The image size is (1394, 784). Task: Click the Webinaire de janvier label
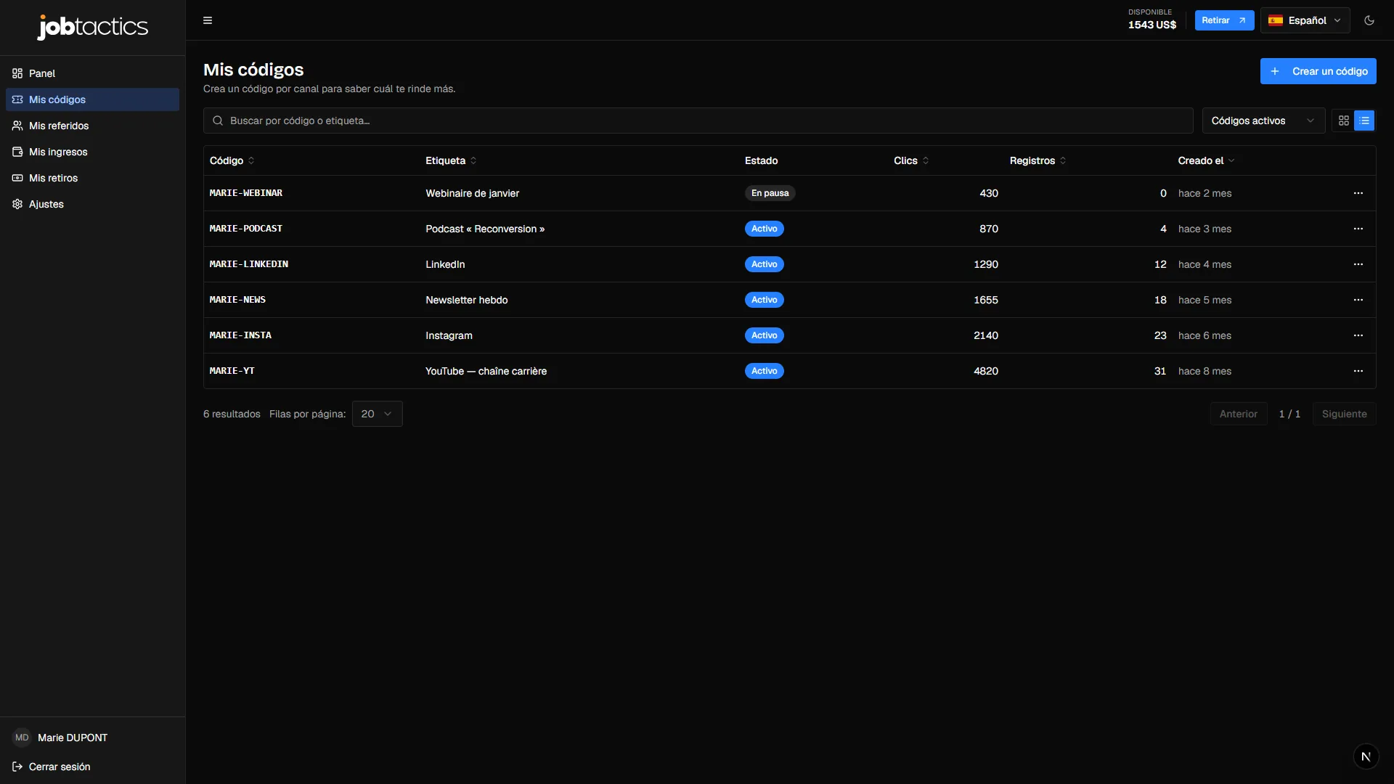coord(473,193)
